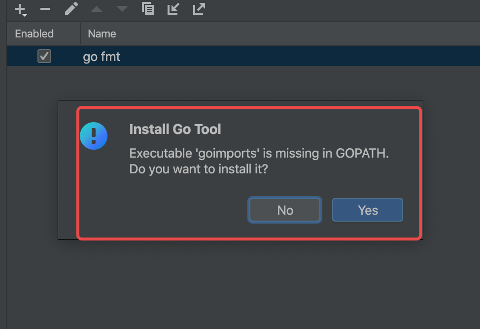Confirm goimports install with Yes button
480x329 pixels.
368,210
